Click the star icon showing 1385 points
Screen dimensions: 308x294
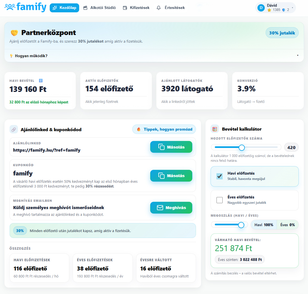point(269,10)
